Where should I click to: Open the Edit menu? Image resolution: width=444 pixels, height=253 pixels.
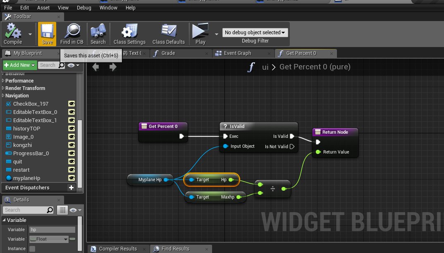[x=24, y=7]
